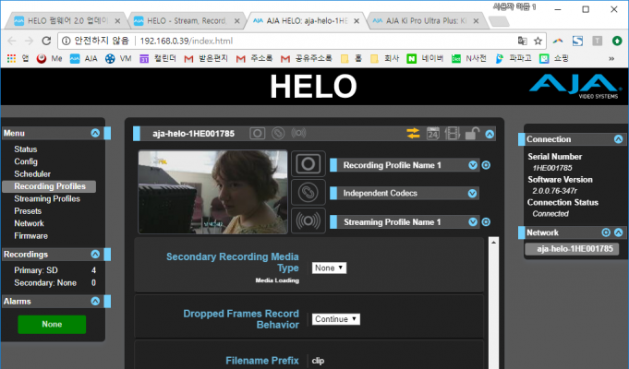Toggle the unlock padlock icon

pos(472,133)
